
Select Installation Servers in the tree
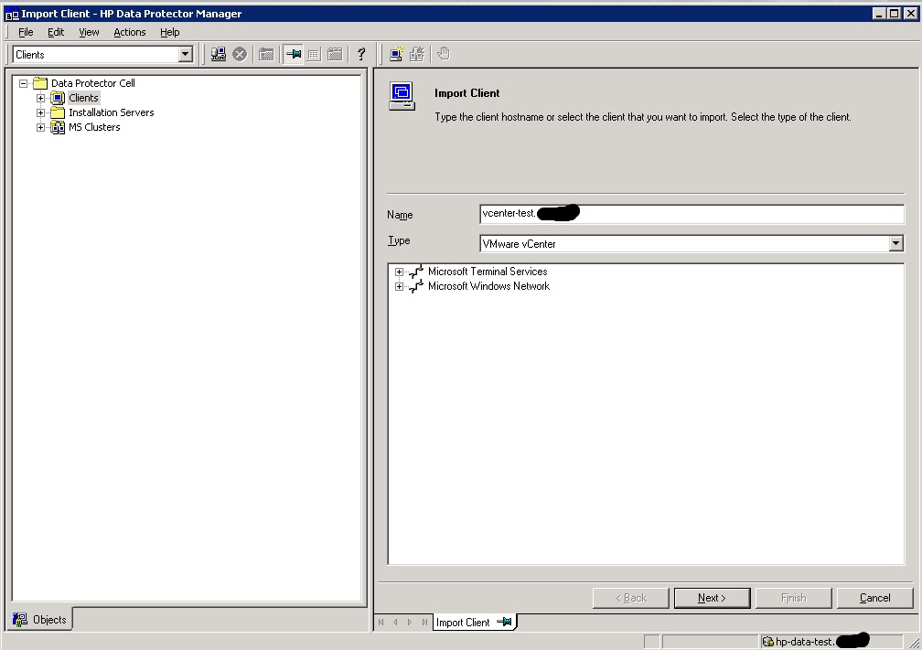112,112
